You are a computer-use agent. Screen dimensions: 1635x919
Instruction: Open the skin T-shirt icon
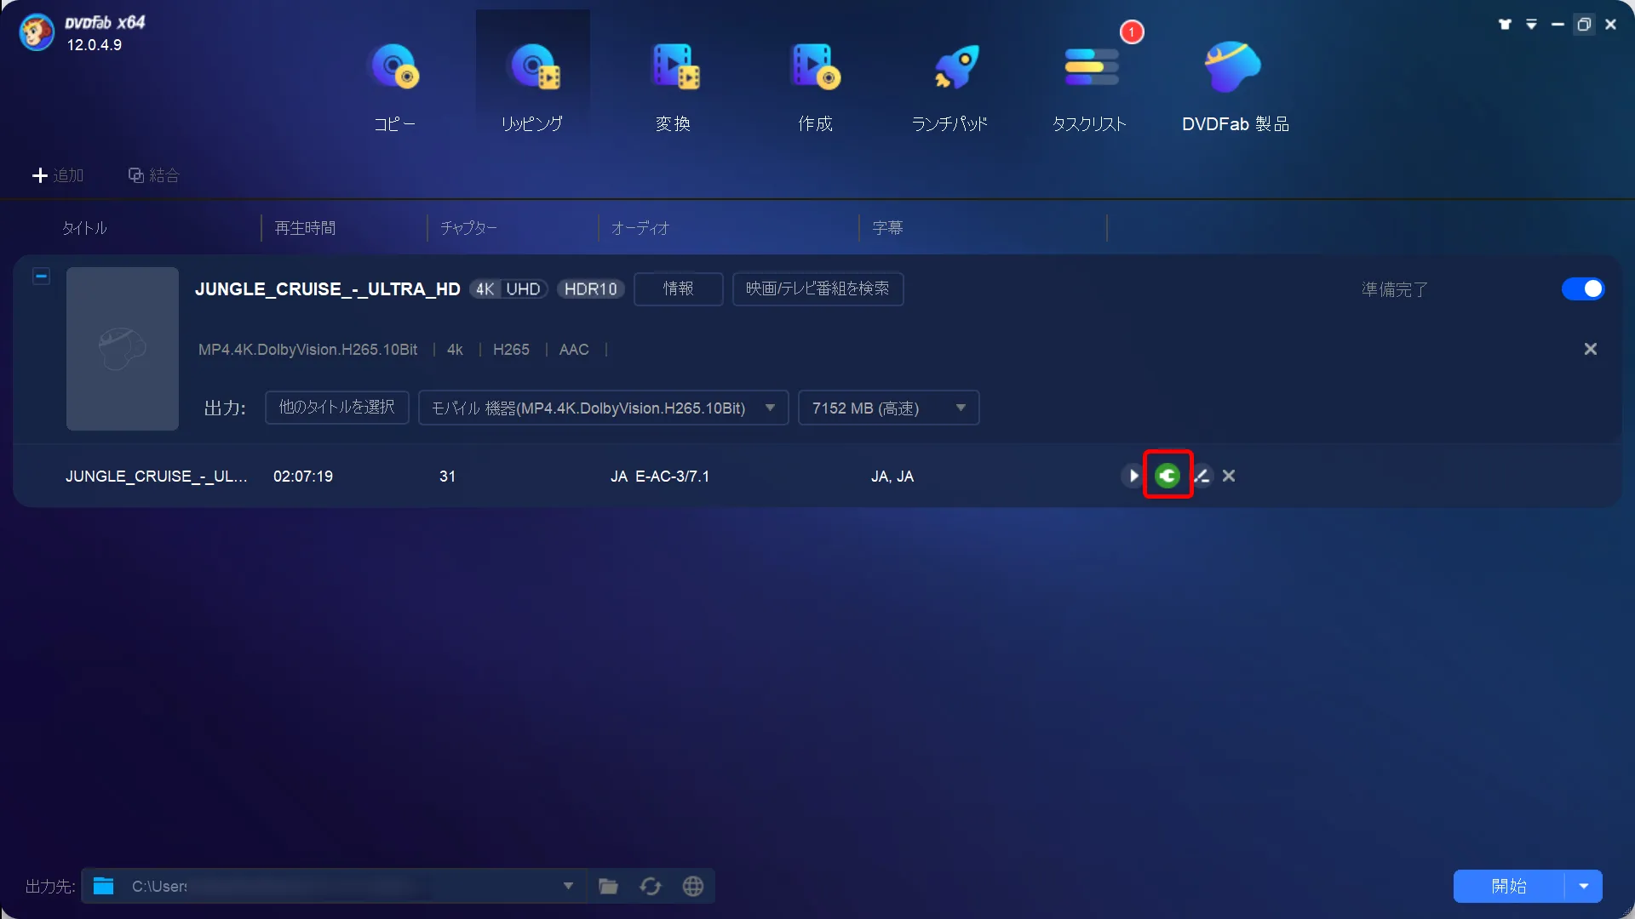1505,25
